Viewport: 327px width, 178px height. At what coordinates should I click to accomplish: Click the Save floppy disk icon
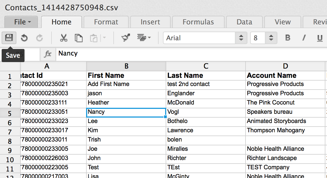[x=9, y=38]
